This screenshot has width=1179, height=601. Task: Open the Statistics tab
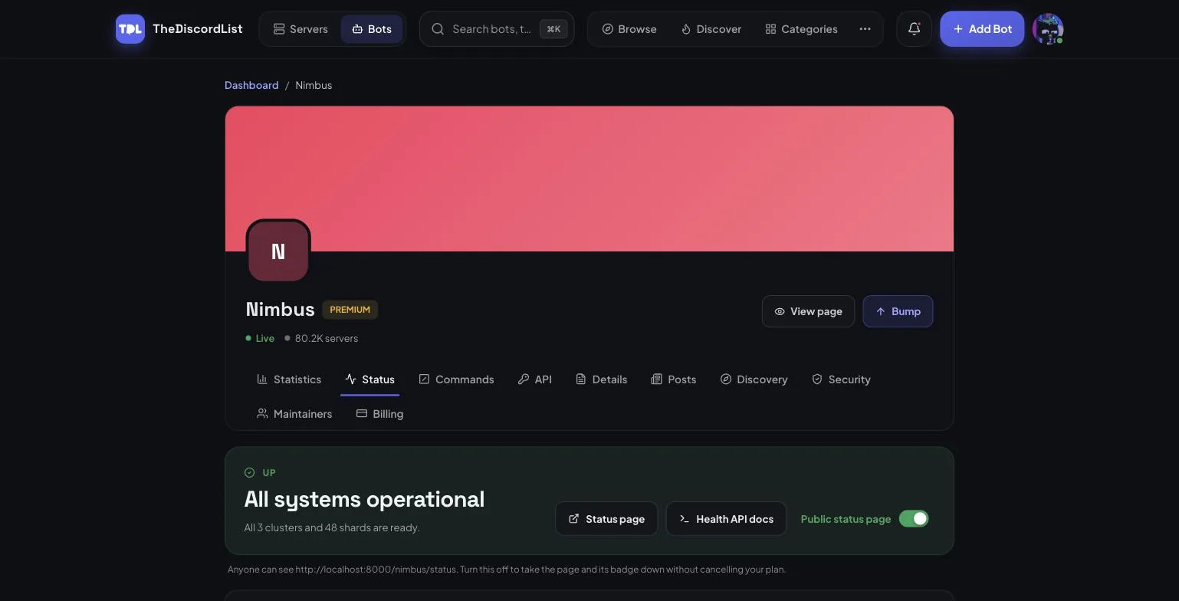[x=289, y=379]
